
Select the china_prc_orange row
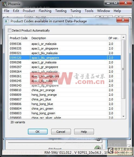pos(65,90)
